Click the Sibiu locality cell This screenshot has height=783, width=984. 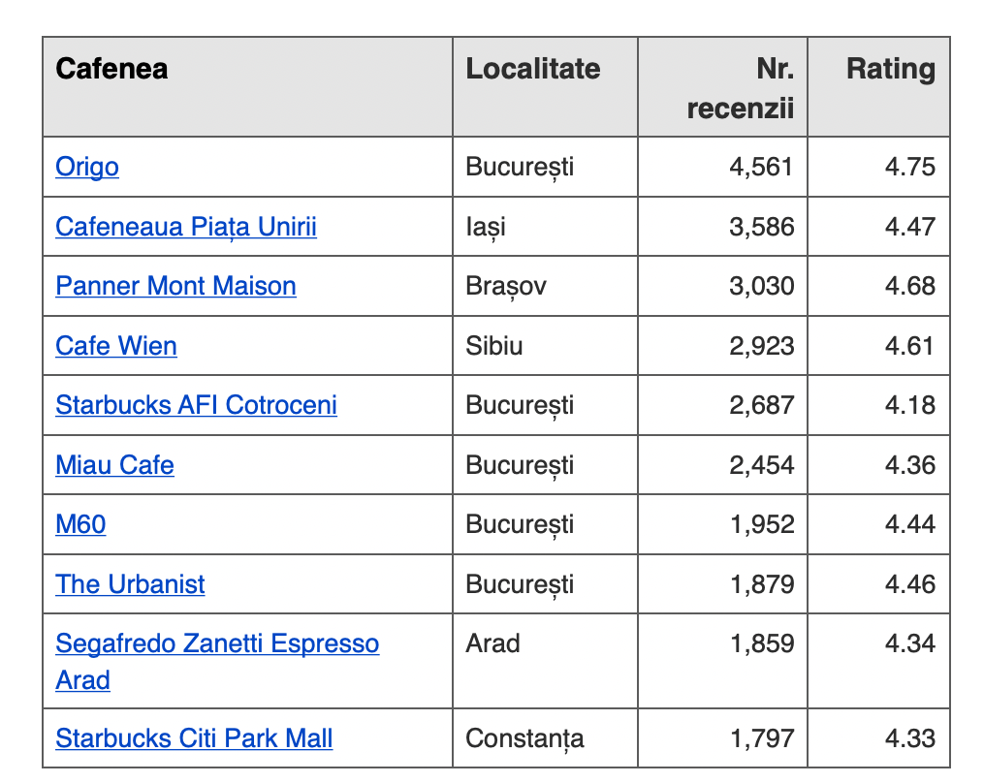[x=494, y=346]
